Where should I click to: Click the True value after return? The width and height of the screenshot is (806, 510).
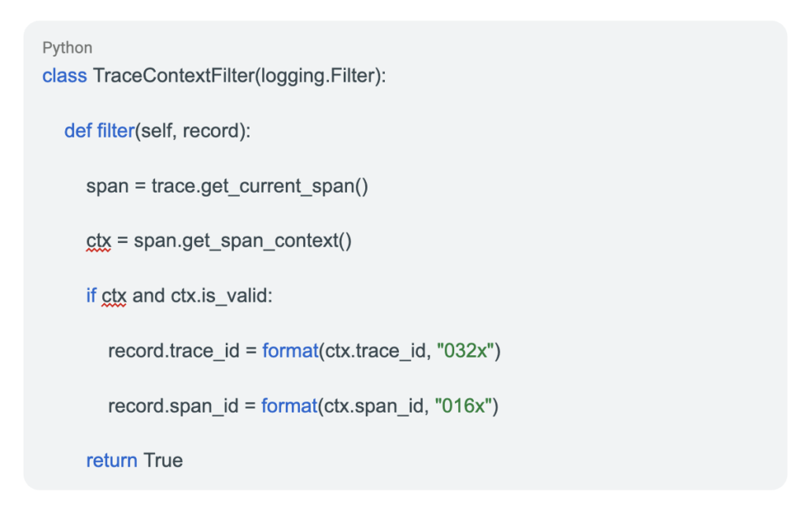point(163,460)
